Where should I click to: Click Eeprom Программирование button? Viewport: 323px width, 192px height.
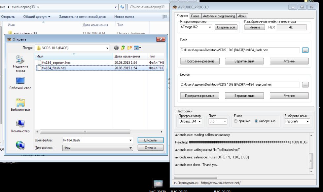tap(199, 96)
